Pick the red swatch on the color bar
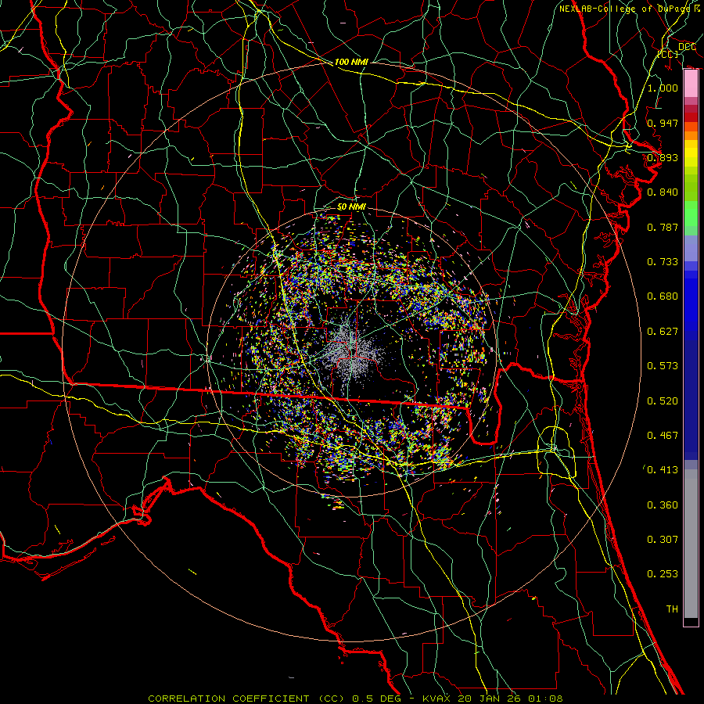 (x=691, y=117)
